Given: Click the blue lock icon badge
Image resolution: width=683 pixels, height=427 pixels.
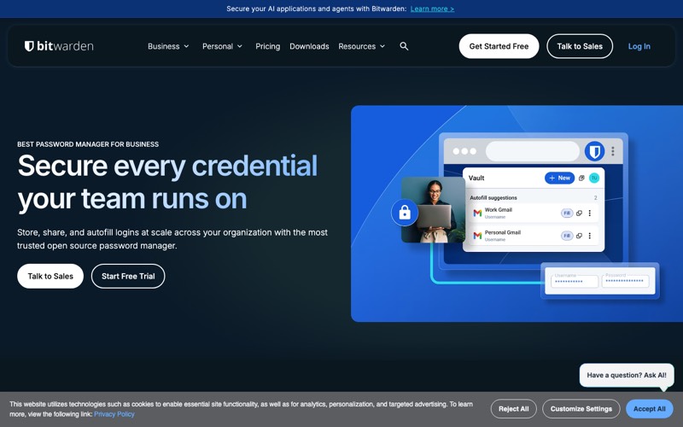Looking at the screenshot, I should coord(405,213).
